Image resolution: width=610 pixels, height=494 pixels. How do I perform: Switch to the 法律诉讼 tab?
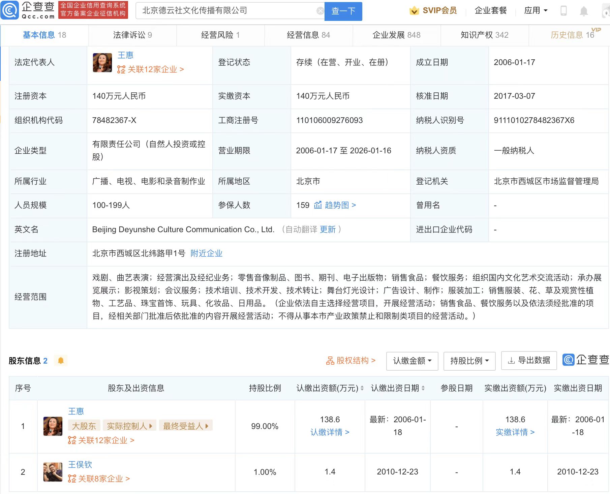click(x=132, y=35)
